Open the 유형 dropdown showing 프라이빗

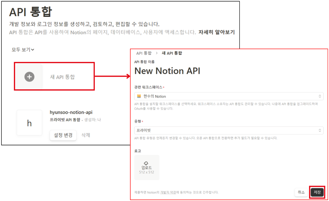229,130
